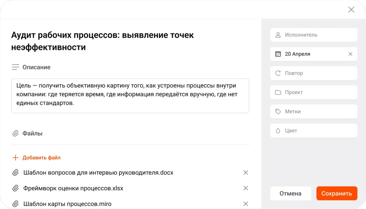Click the paperclip icon next to Файлы

(15, 133)
